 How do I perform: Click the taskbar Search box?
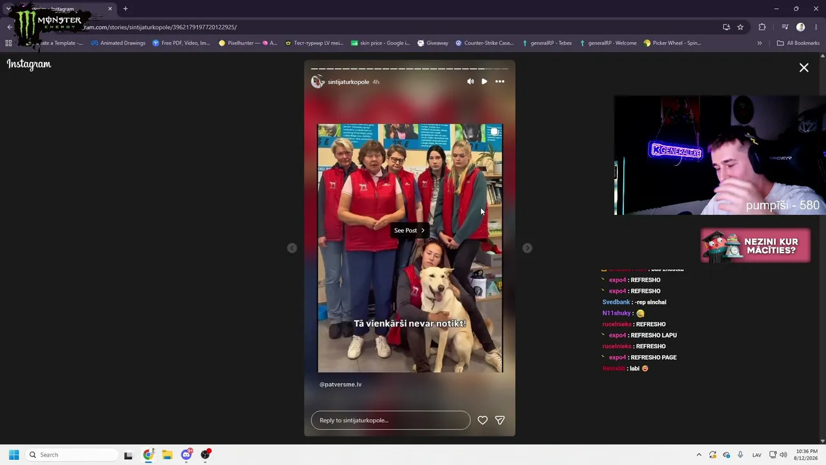[71, 455]
